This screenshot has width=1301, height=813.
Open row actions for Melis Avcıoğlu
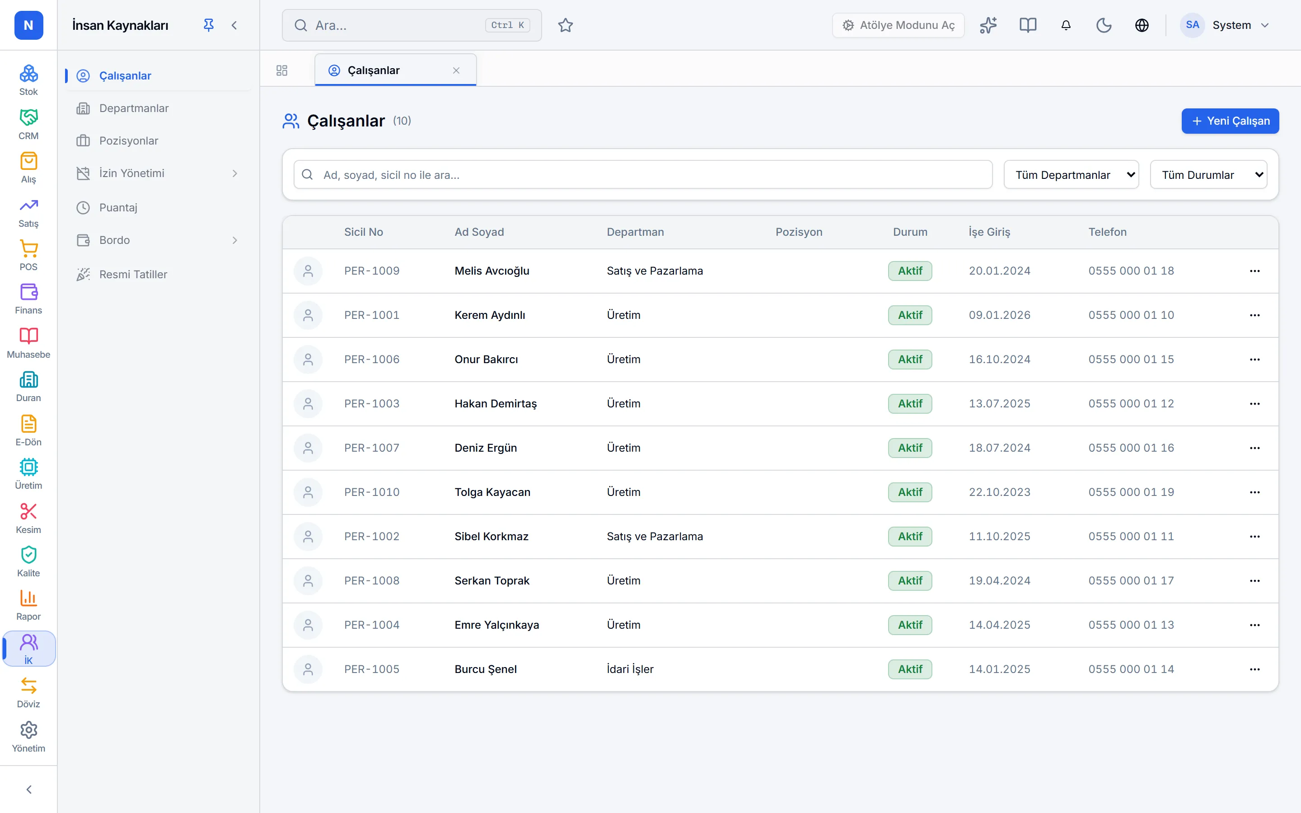[1254, 271]
